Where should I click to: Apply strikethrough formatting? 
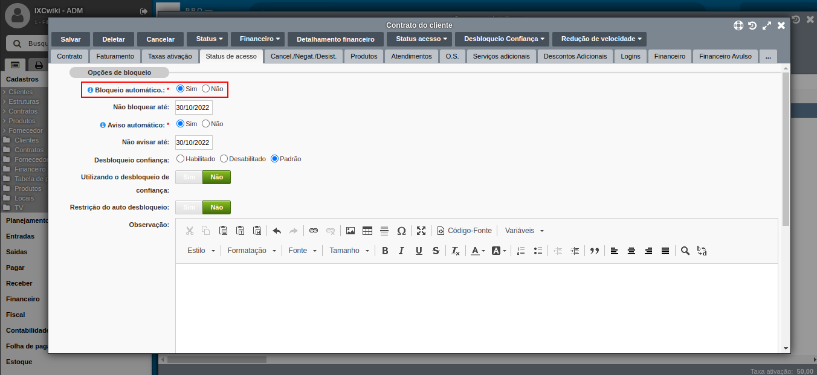[436, 251]
